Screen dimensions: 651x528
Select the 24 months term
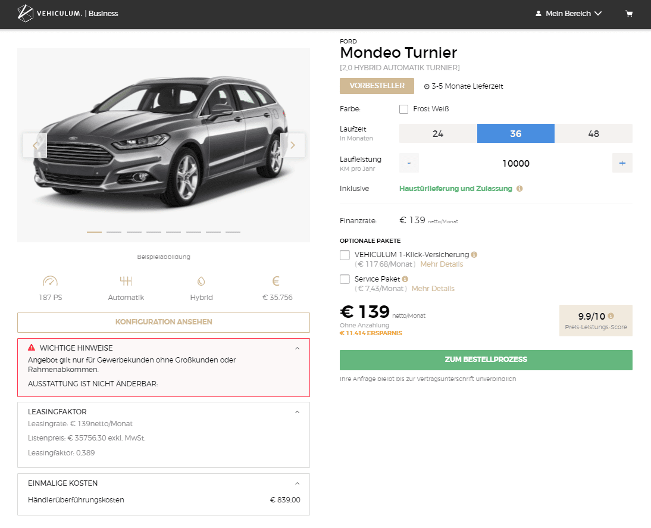tap(437, 133)
